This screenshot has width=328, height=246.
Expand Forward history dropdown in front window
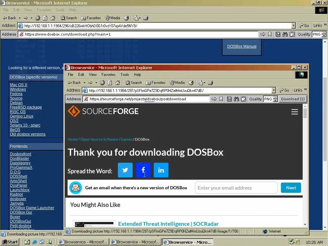[96, 83]
